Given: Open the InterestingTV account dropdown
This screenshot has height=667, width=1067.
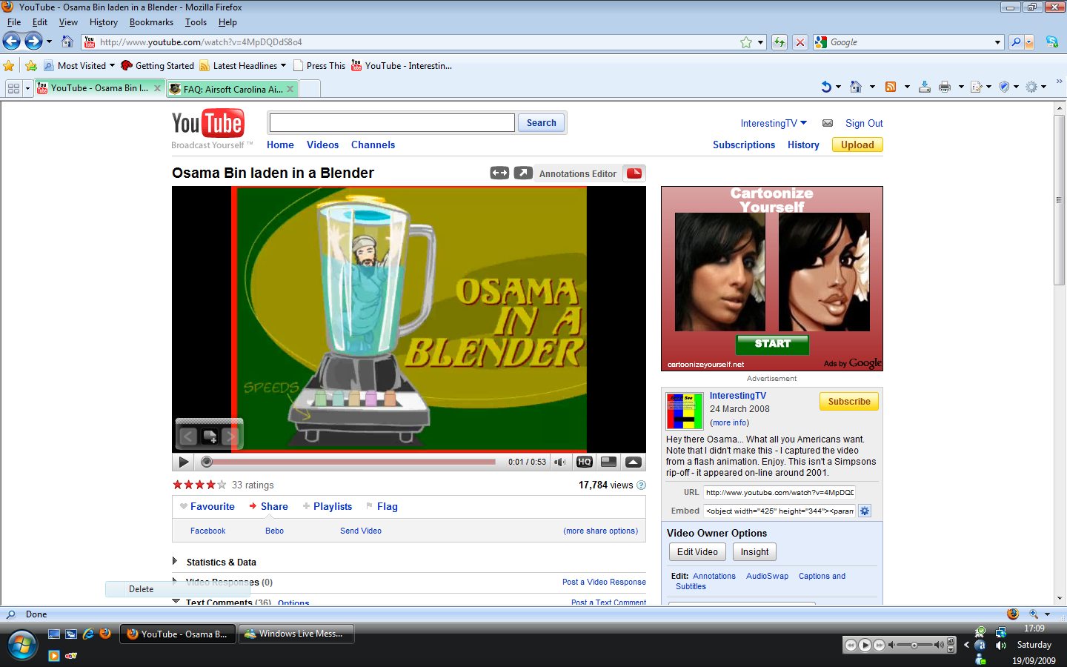Looking at the screenshot, I should click(x=804, y=123).
